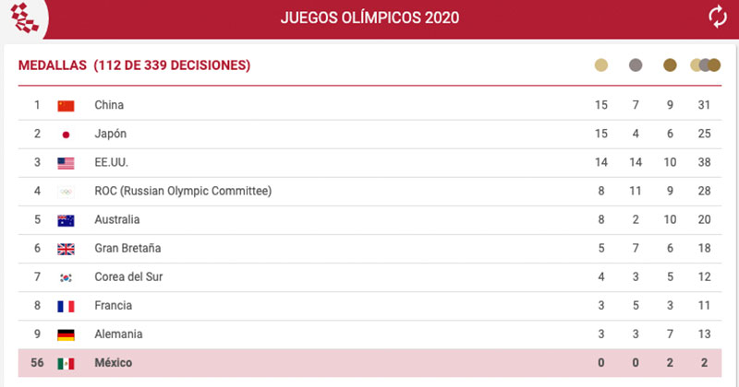Click the Australia flag icon
739x387 pixels.
66,220
